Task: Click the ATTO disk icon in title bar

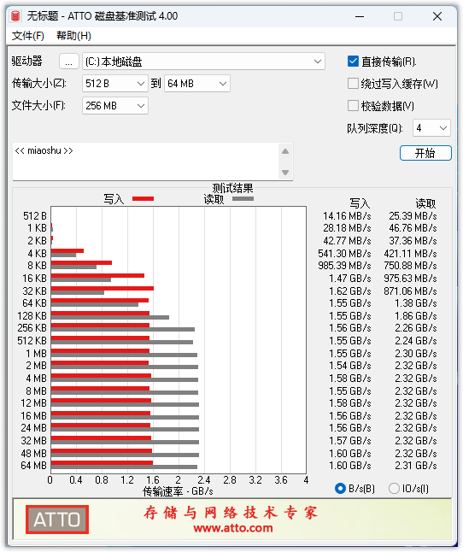Action: (15, 16)
